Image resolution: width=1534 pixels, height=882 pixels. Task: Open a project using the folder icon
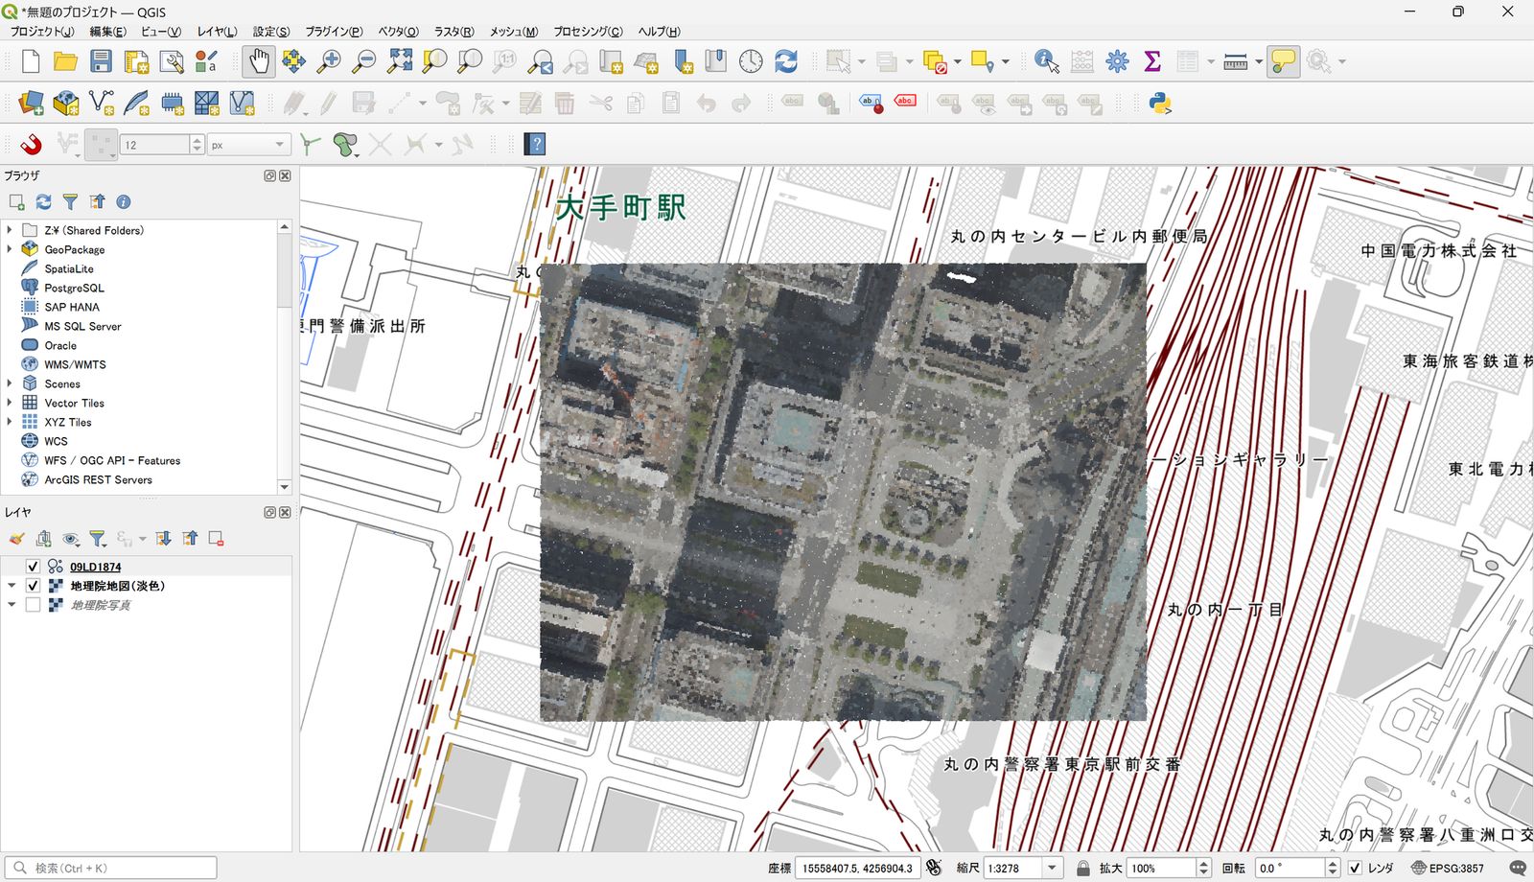(65, 61)
